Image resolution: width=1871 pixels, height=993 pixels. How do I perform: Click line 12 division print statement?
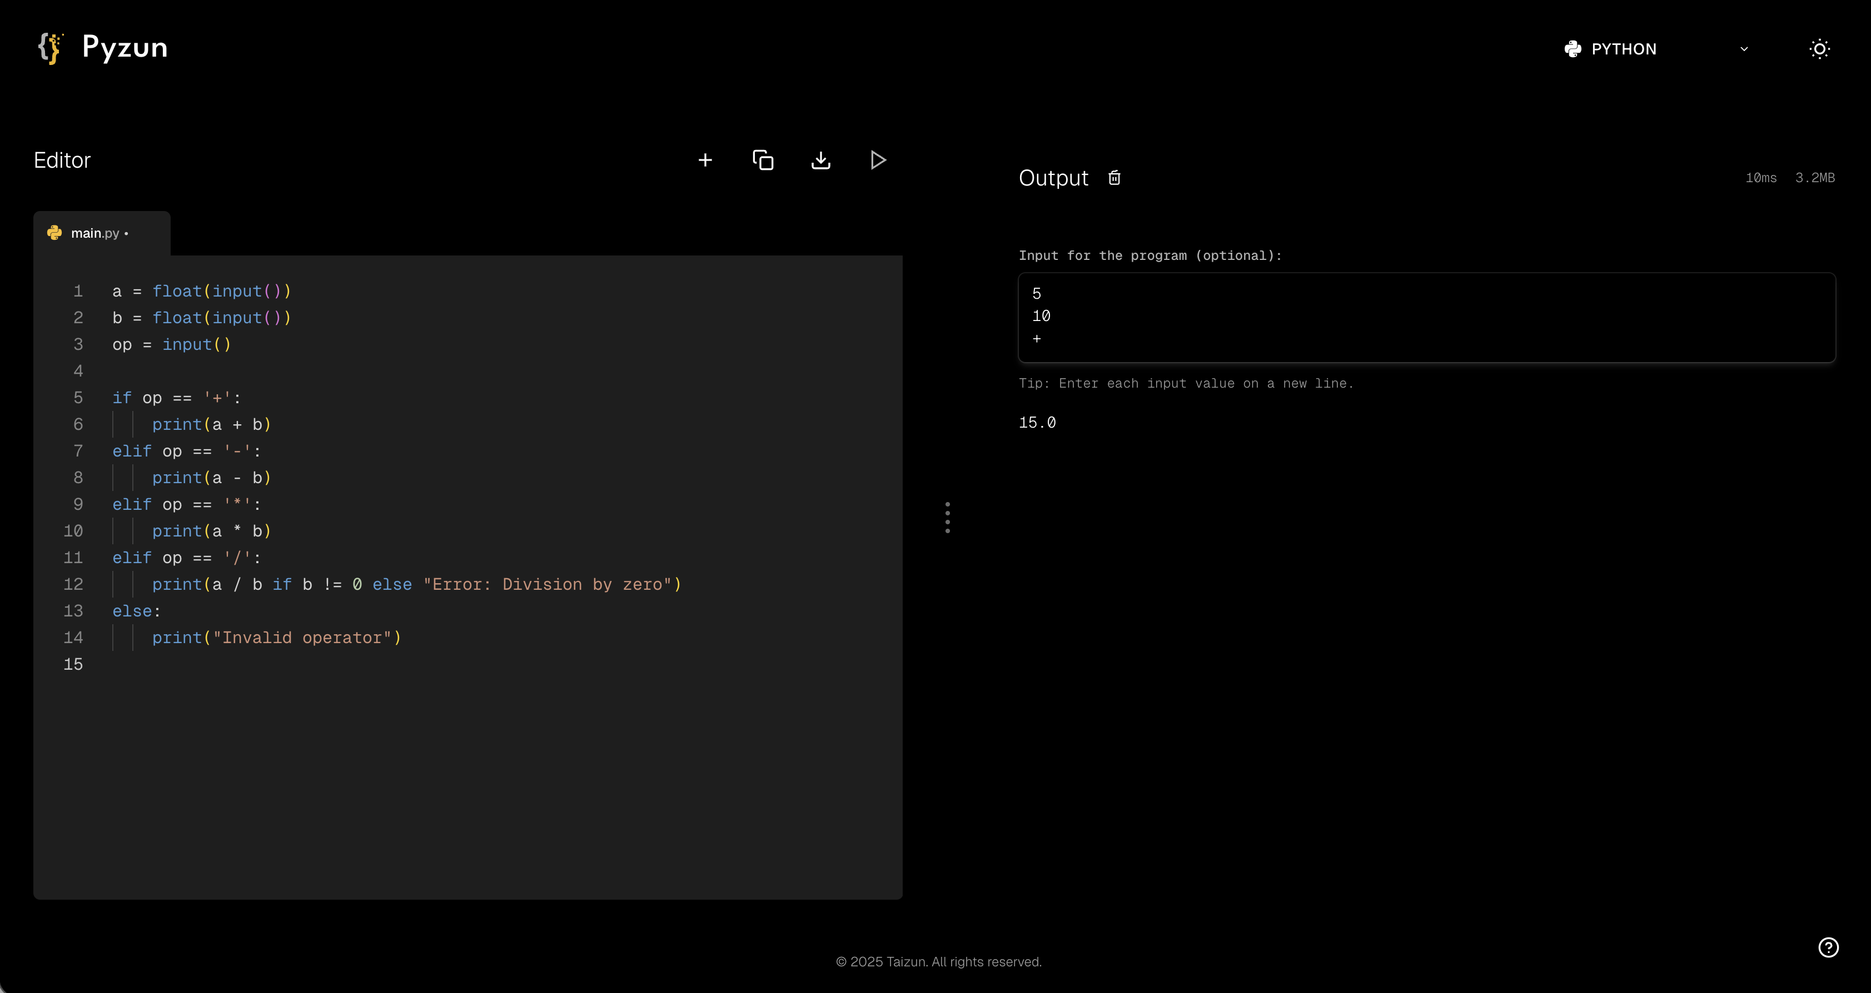point(416,584)
